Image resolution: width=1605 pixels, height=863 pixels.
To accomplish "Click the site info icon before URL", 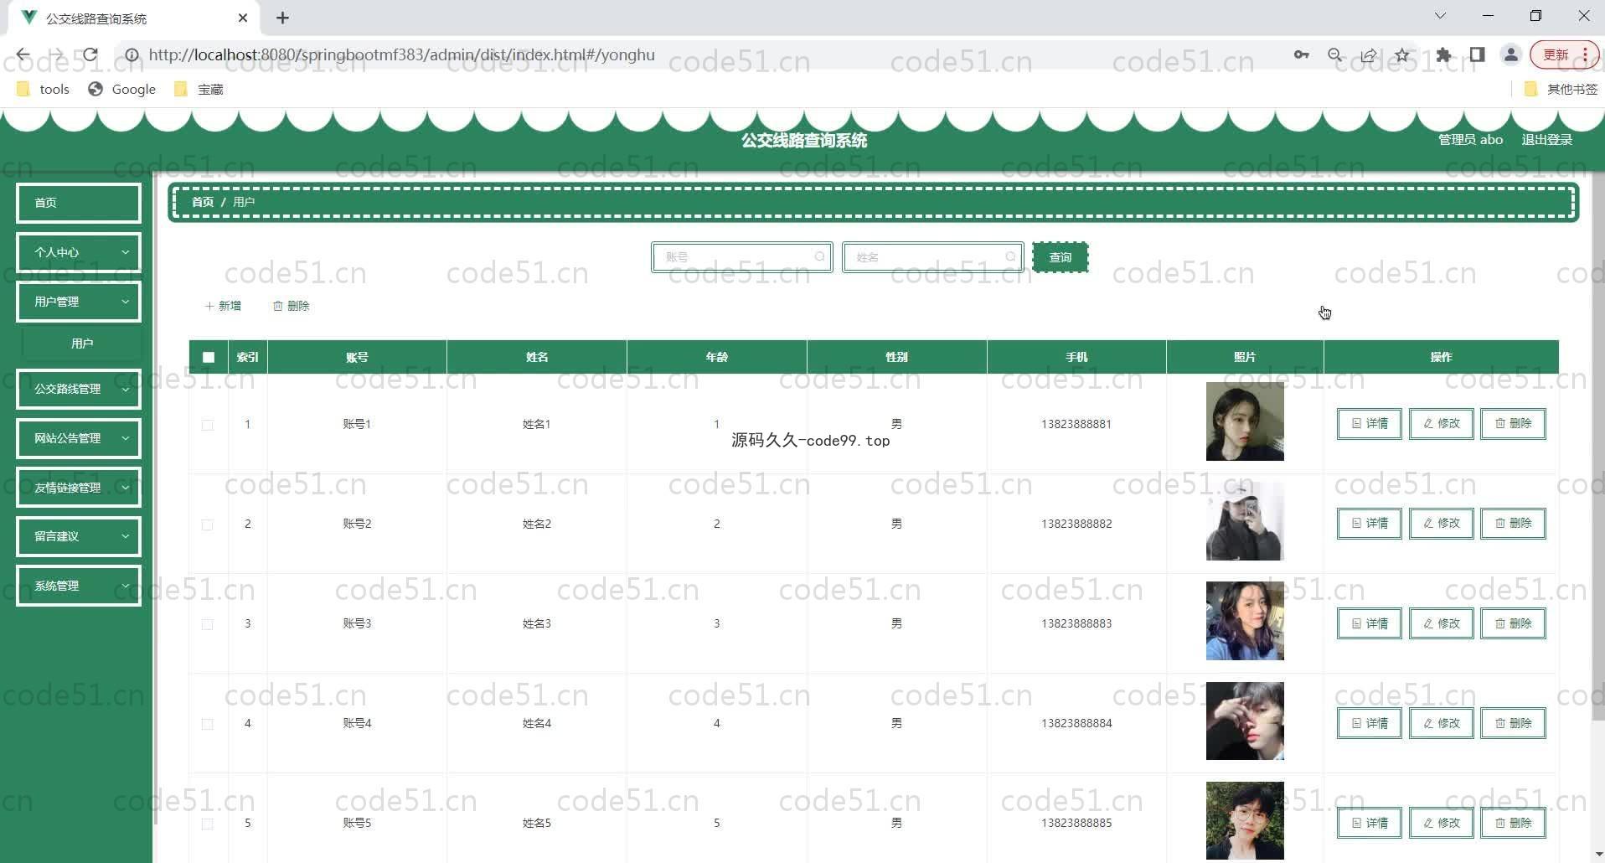I will (x=132, y=54).
